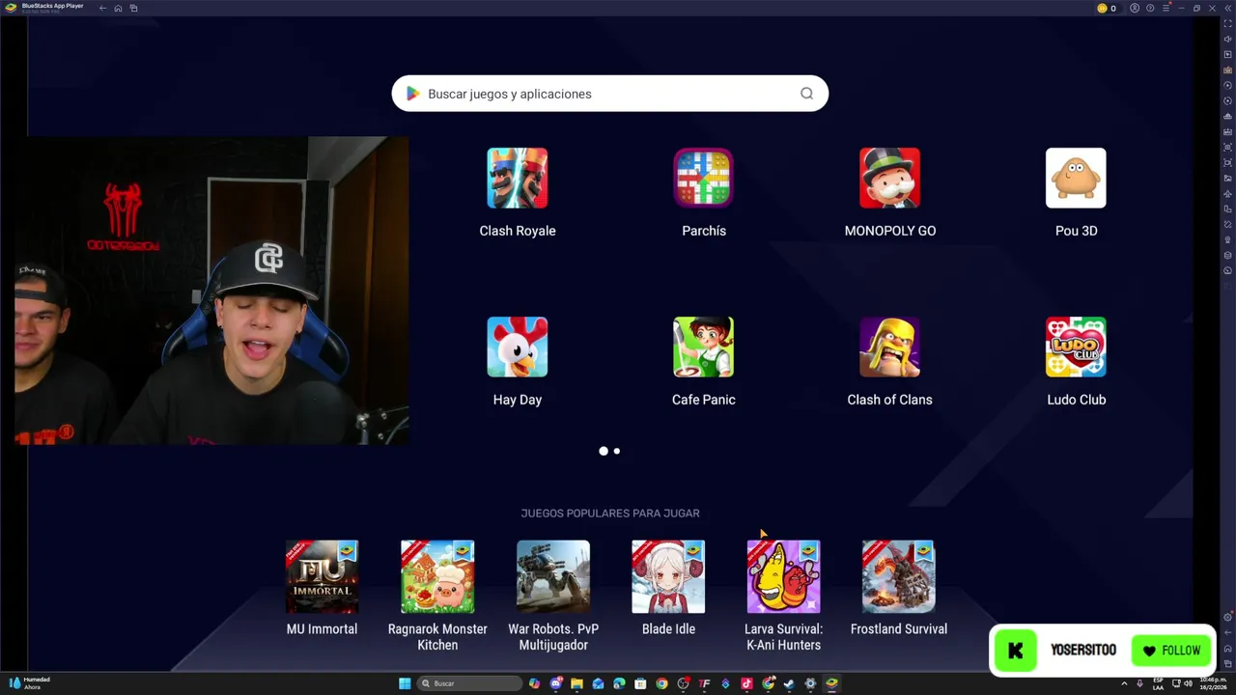Open the BlueStacks hamburger menu

[1165, 9]
